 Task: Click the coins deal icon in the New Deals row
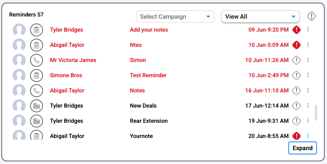[x=37, y=106]
